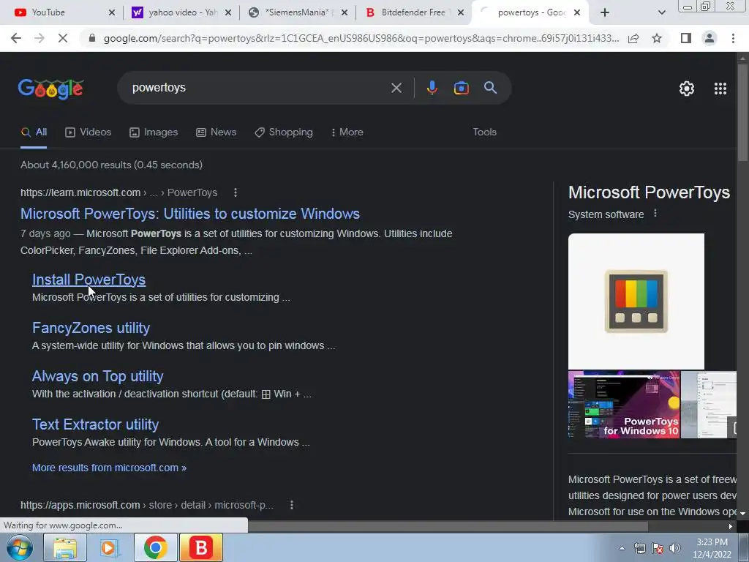Show hidden system tray icons

[x=622, y=548]
